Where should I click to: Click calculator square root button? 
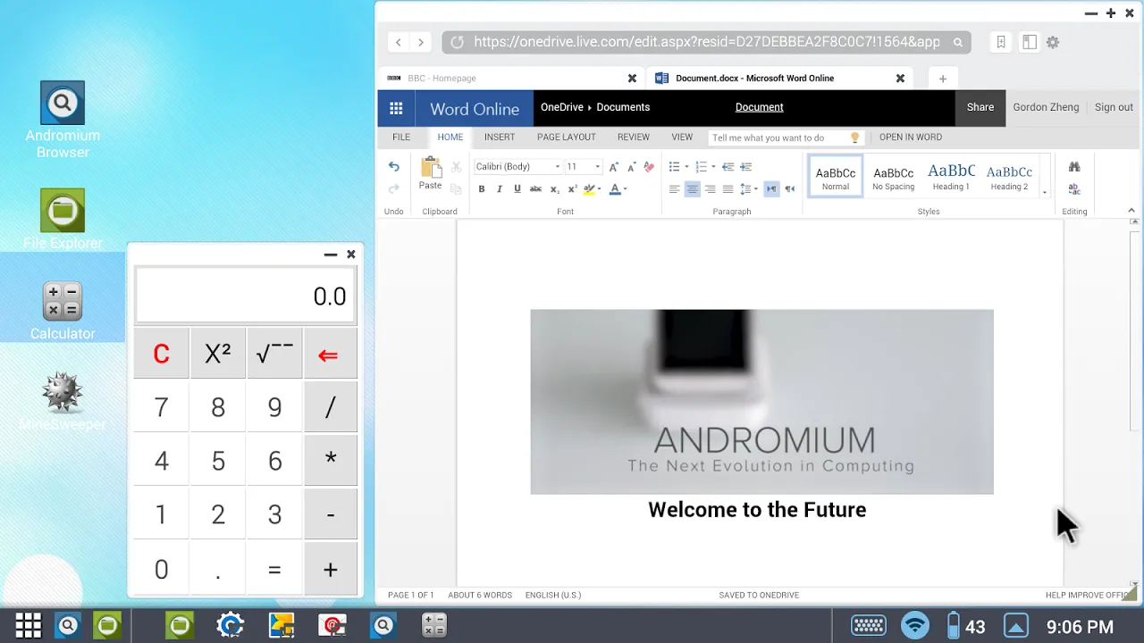coord(274,354)
